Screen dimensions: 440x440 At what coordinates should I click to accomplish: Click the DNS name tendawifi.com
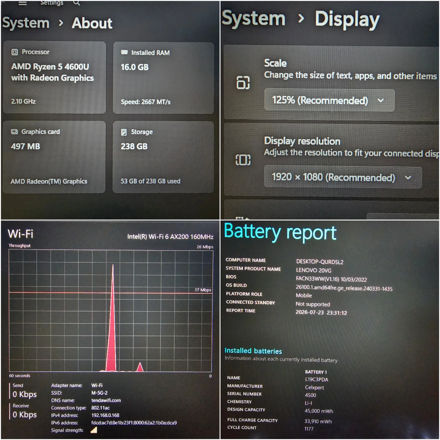pyautogui.click(x=106, y=400)
